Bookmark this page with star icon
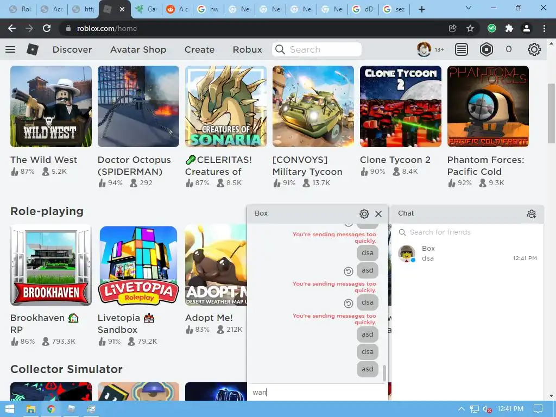The height and width of the screenshot is (417, 556). click(x=470, y=28)
